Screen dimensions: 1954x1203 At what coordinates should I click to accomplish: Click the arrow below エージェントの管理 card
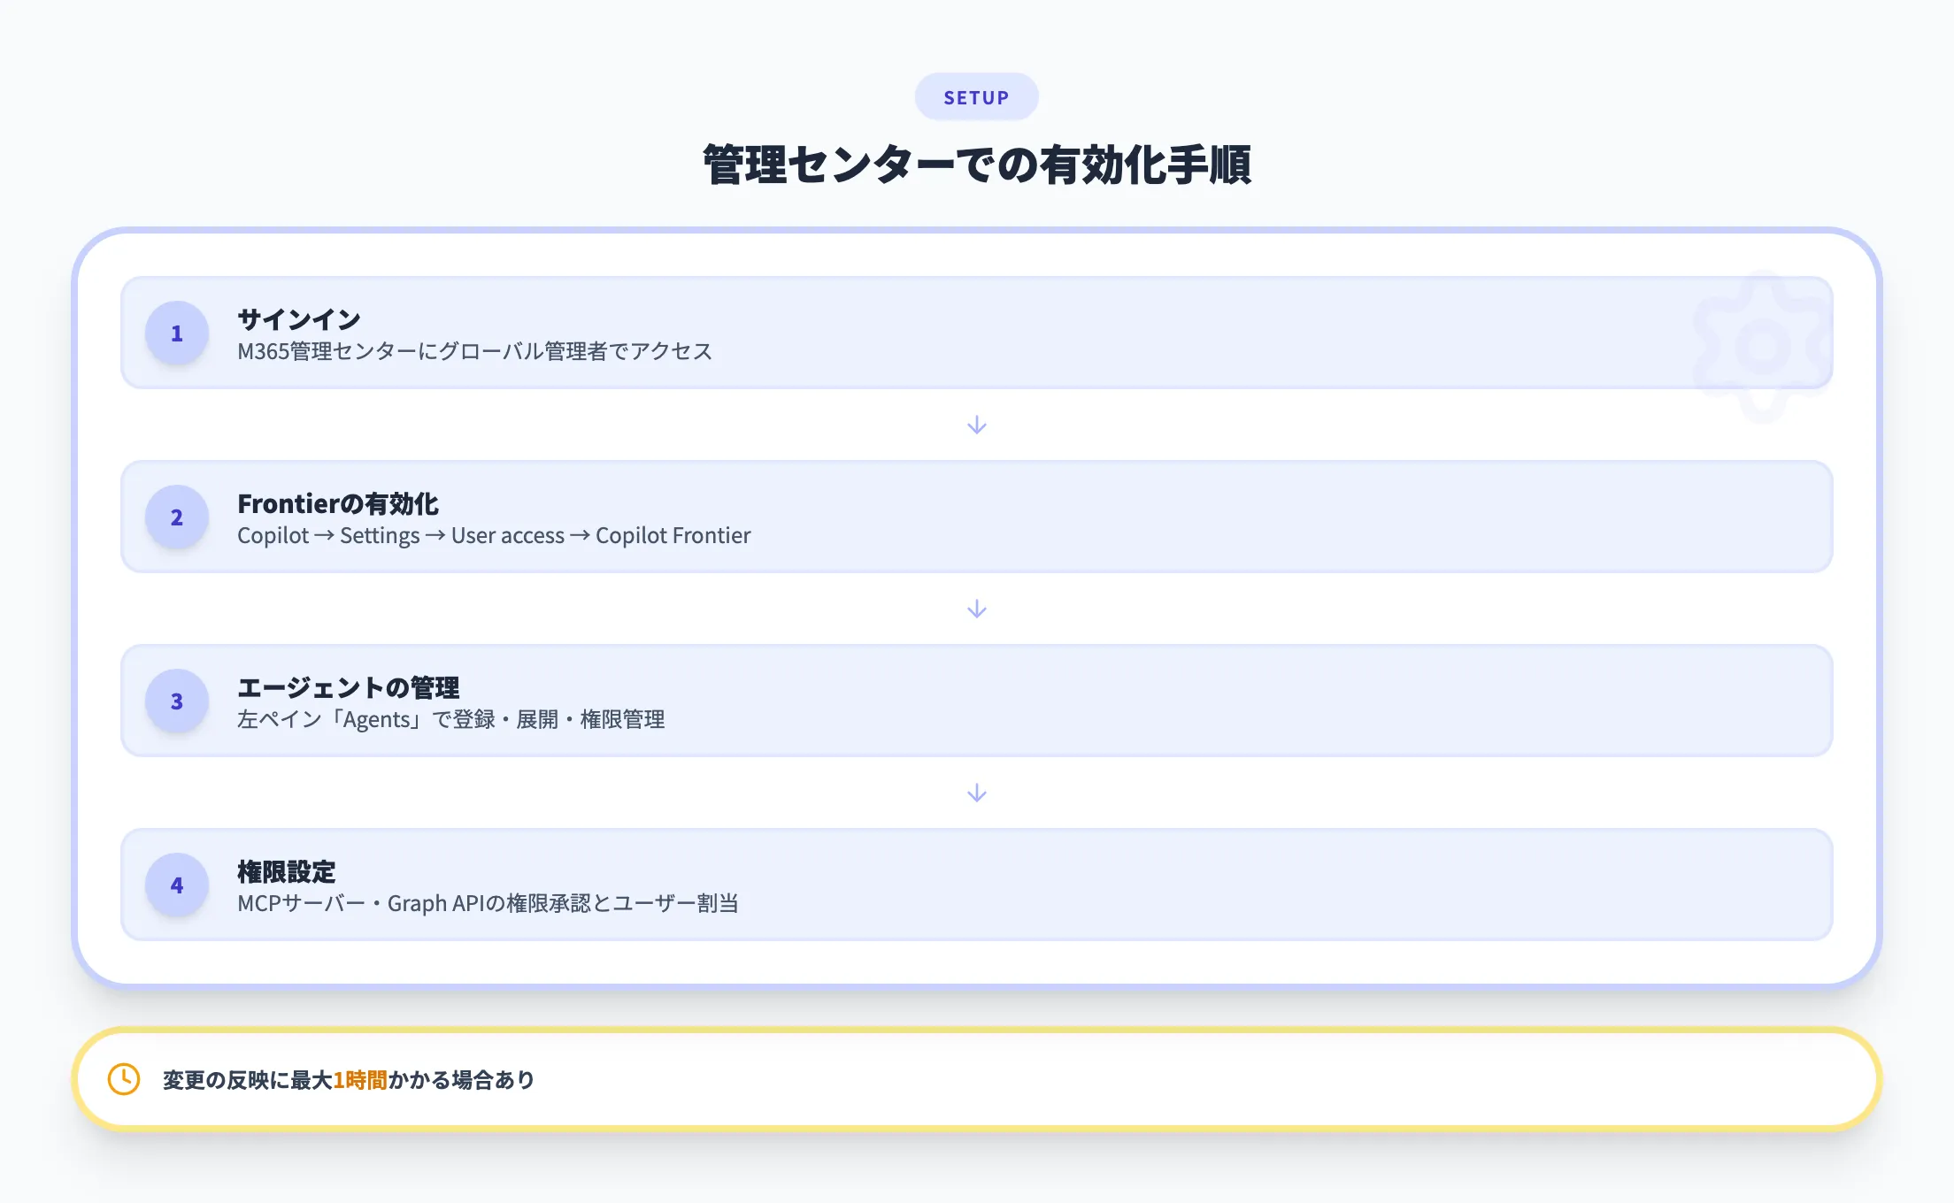(x=976, y=793)
